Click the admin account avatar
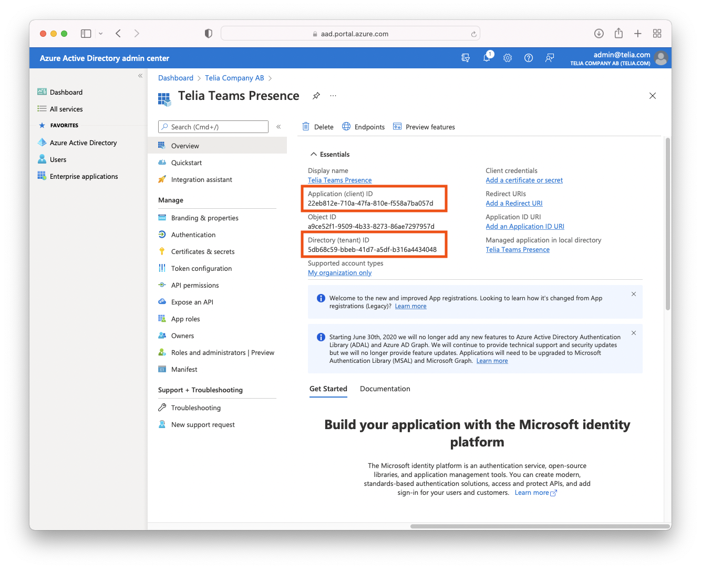 tap(661, 58)
